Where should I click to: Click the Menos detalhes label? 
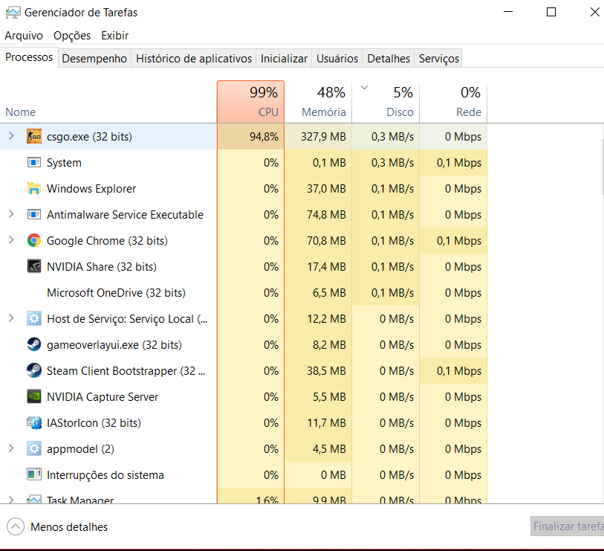pos(69,527)
